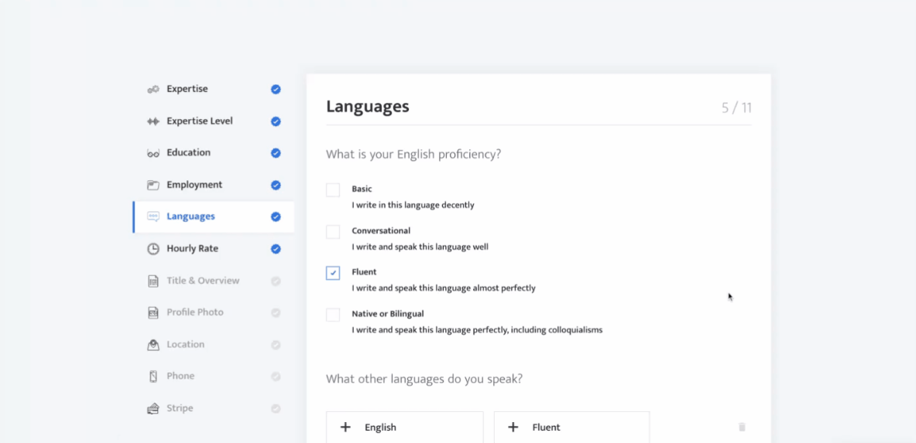Image resolution: width=916 pixels, height=443 pixels.
Task: Click the grey checkmark beside Profile Photo
Action: coord(276,313)
